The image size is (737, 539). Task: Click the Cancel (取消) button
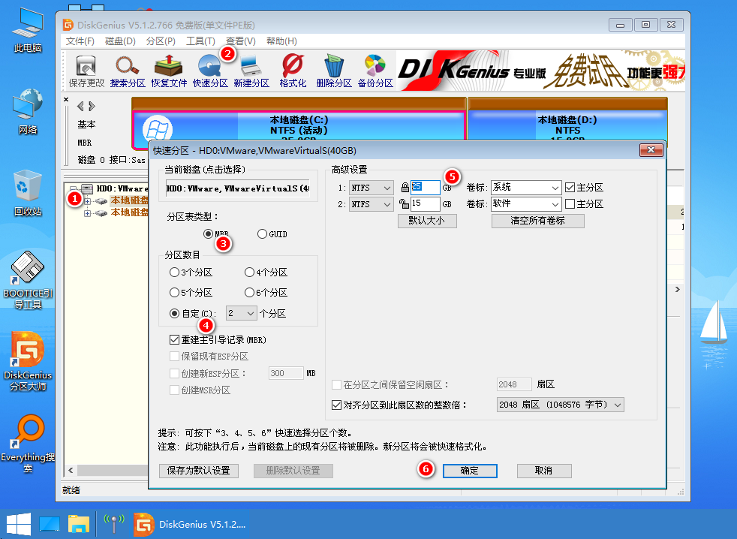pyautogui.click(x=544, y=471)
